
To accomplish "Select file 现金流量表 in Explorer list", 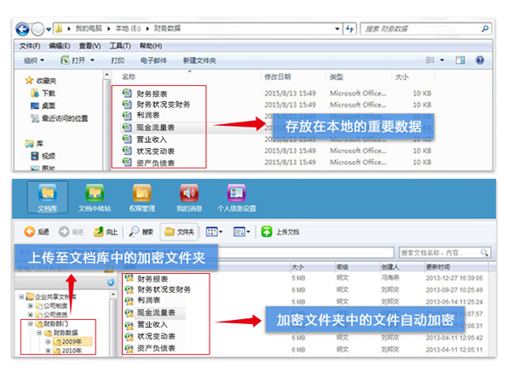I will (149, 128).
